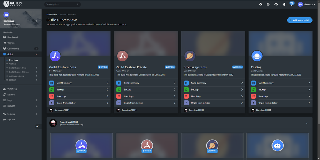The image size is (320, 160).
Task: Open the Gannicus user menu in the header
Action: point(306,4)
